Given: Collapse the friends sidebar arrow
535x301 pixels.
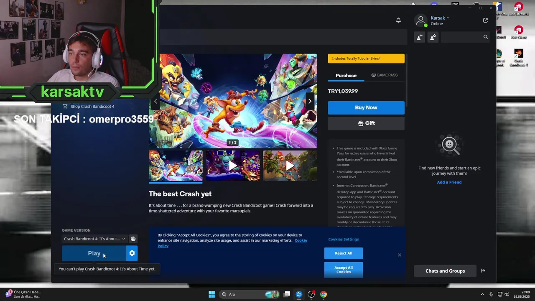Looking at the screenshot, I should 483,271.
